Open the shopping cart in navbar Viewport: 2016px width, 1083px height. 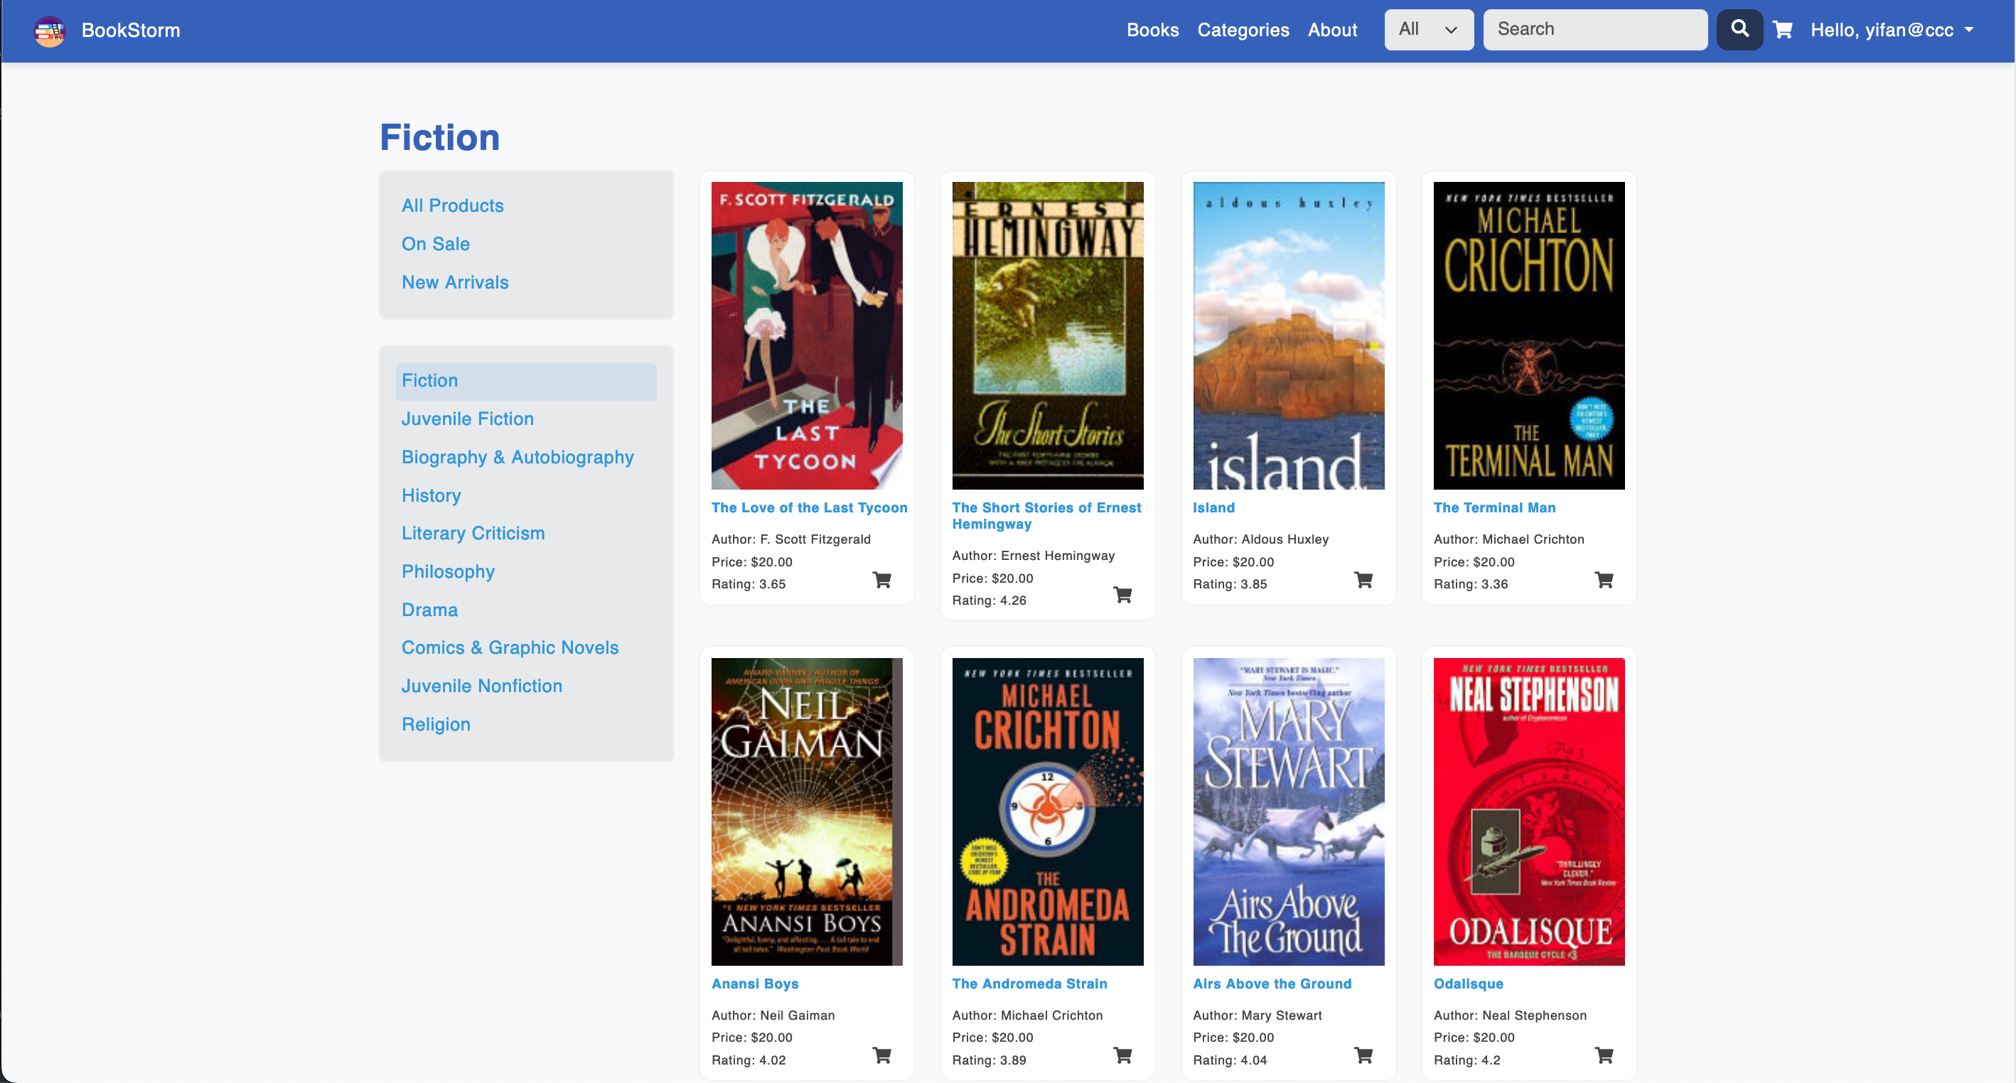pyautogui.click(x=1783, y=30)
